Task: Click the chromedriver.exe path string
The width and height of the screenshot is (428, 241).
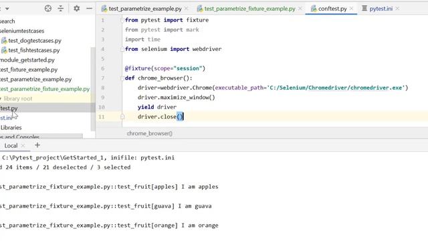Action: 336,88
